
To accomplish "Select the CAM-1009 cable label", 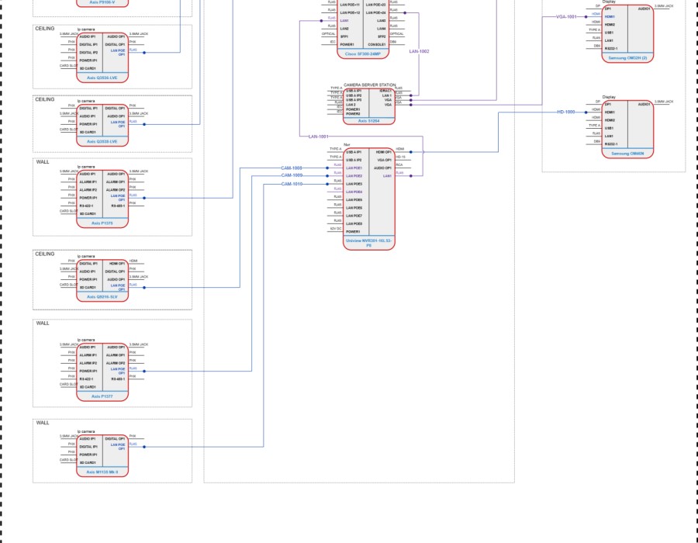I will 292,176.
